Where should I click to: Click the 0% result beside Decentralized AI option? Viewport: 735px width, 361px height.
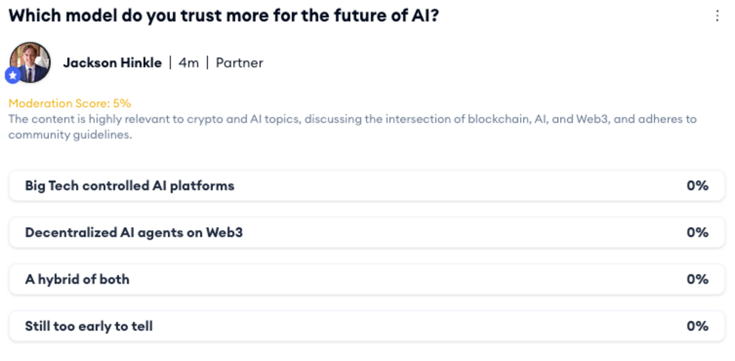[x=697, y=233]
